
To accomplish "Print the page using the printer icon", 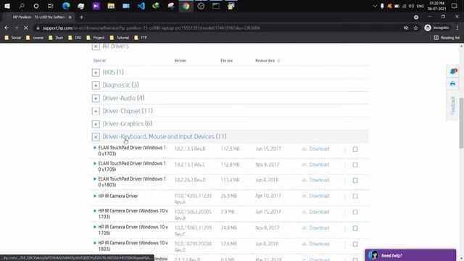I will pyautogui.click(x=452, y=84).
